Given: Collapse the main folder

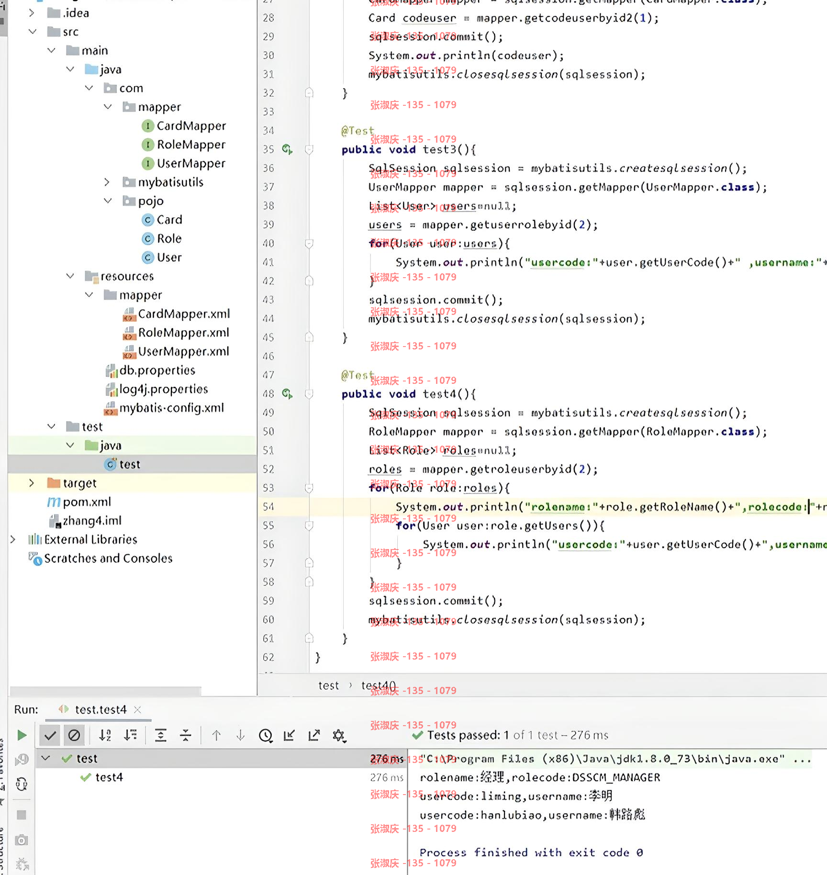Looking at the screenshot, I should pyautogui.click(x=51, y=50).
